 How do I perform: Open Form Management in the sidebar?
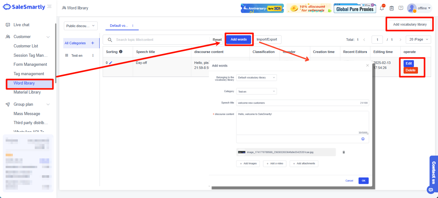[30, 65]
